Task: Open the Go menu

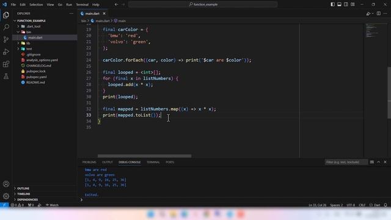Action: click(x=60, y=4)
